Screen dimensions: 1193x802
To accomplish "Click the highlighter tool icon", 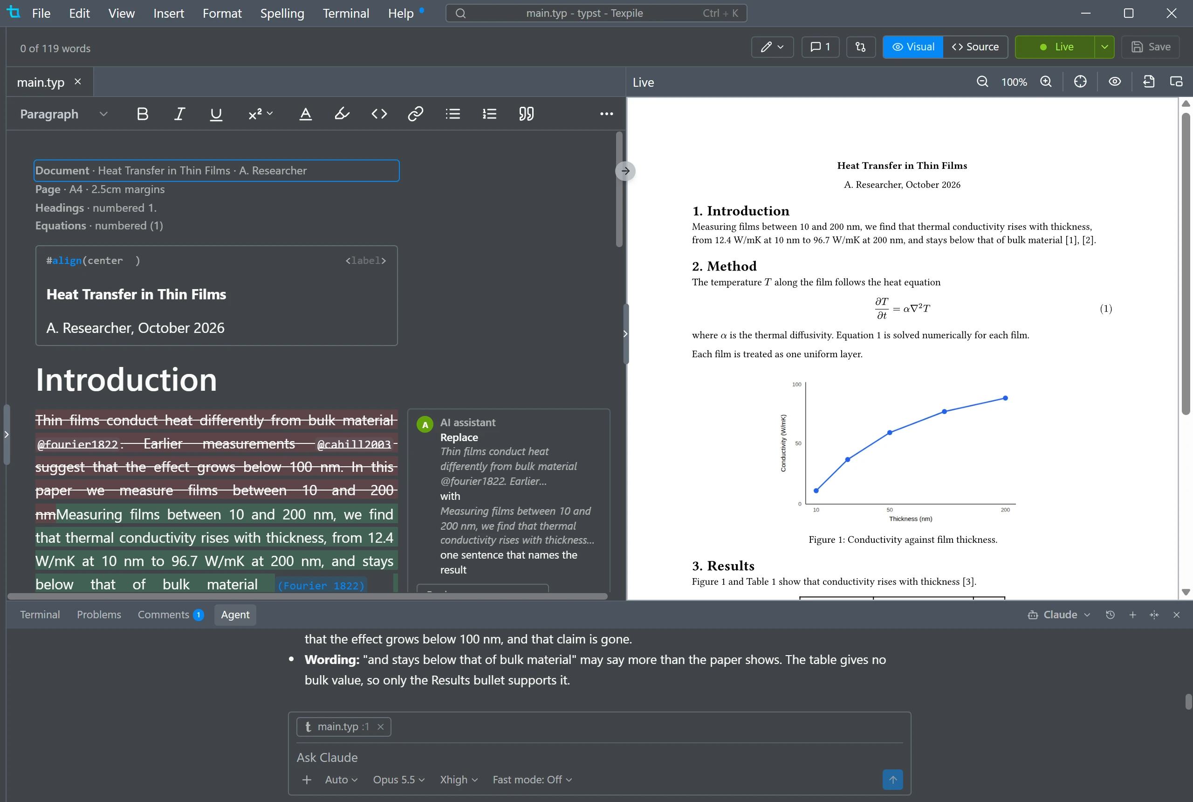I will (x=342, y=114).
